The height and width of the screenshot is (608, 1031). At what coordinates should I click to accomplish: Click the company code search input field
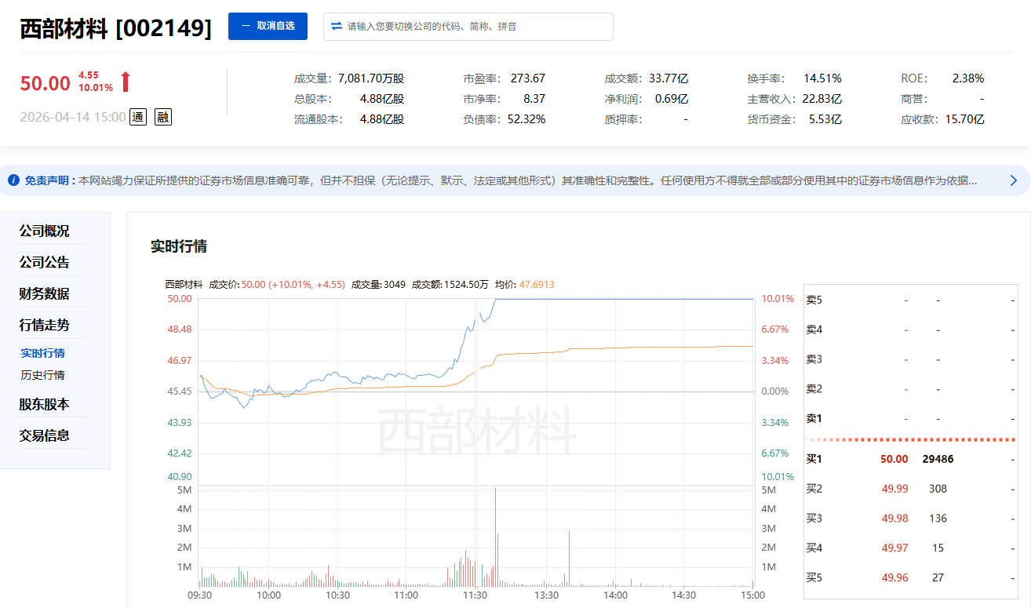(468, 26)
